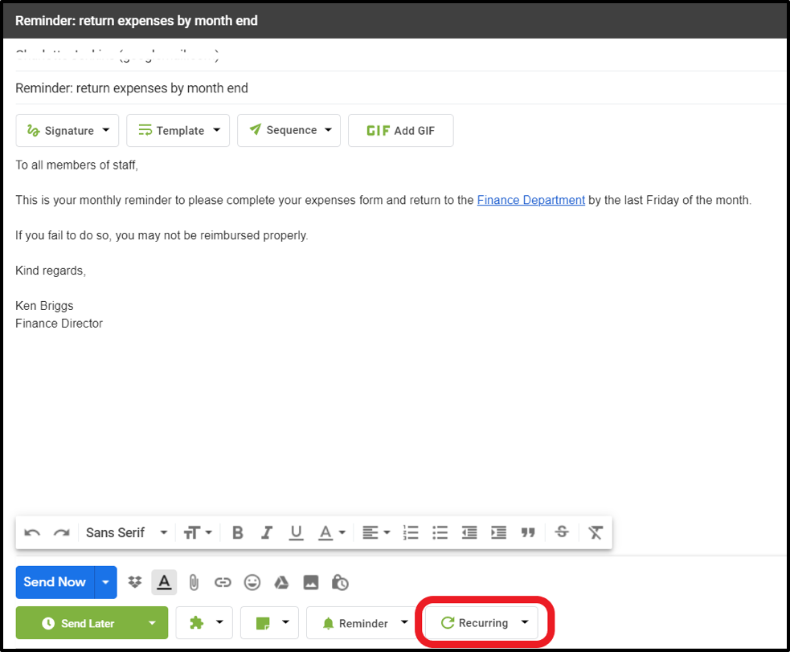Toggle confidential mode lock-clock icon
Viewport: 790px width, 652px height.
click(340, 582)
